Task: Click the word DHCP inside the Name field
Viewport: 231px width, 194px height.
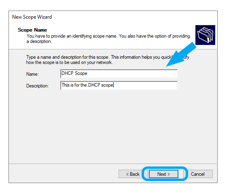Action: (68, 73)
